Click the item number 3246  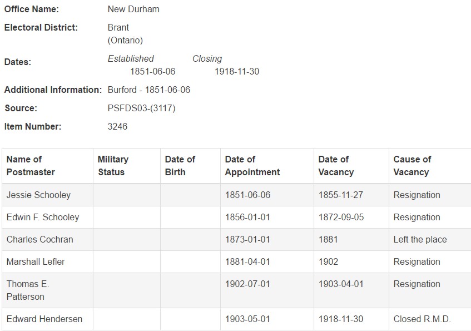[117, 126]
